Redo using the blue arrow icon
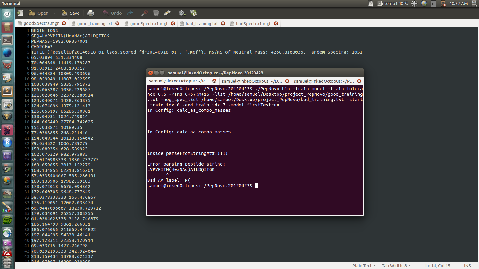The width and height of the screenshot is (479, 269). [130, 13]
